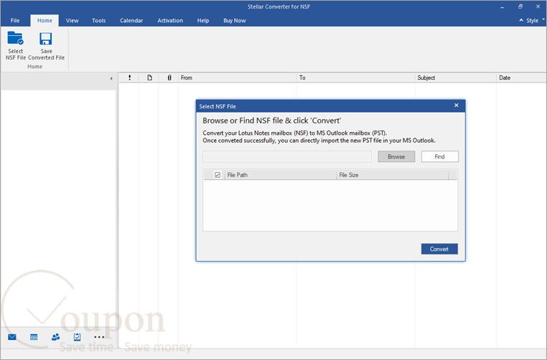Open the Contacts view icon
The width and height of the screenshot is (547, 360).
pyautogui.click(x=55, y=337)
